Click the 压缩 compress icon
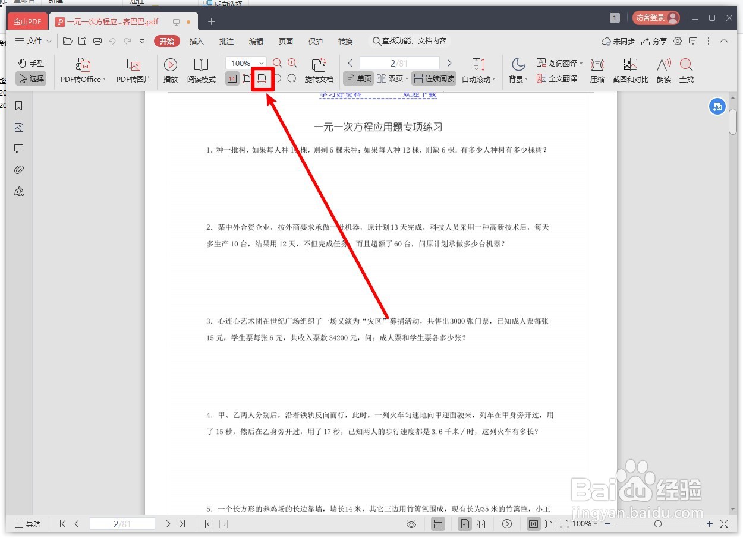Image resolution: width=743 pixels, height=538 pixels. pyautogui.click(x=597, y=71)
